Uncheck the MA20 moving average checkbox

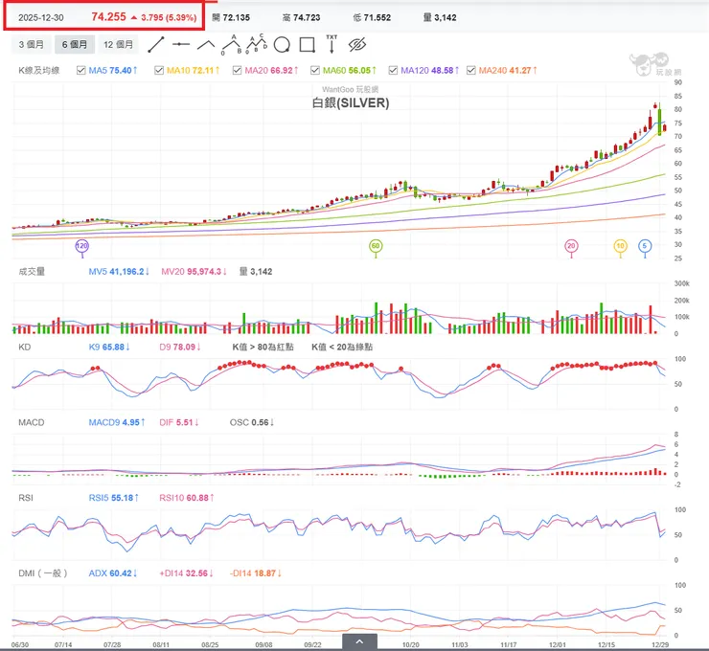(x=237, y=71)
